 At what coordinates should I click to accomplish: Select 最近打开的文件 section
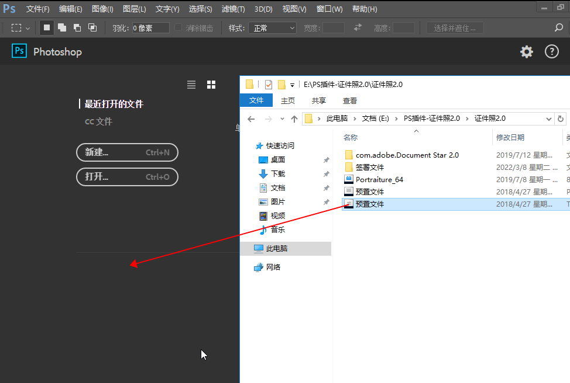(114, 104)
